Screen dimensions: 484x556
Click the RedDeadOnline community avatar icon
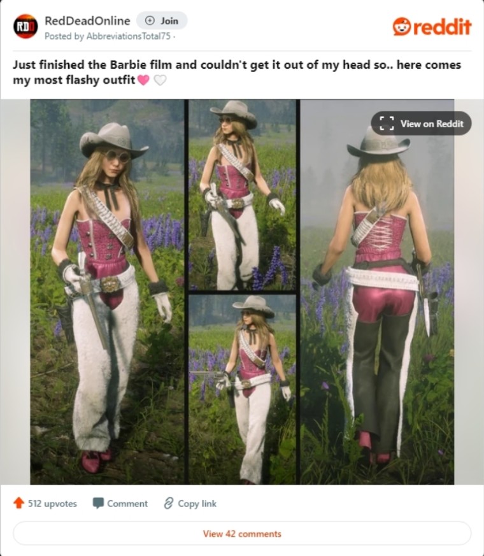click(25, 26)
